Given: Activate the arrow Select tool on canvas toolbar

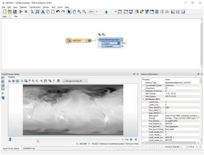Looking at the screenshot, I should click(x=69, y=12).
